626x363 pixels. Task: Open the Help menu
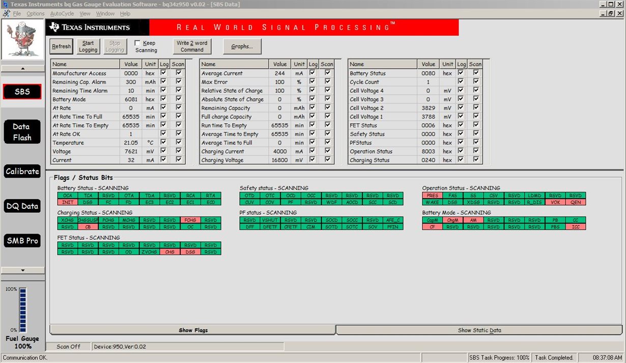click(125, 14)
